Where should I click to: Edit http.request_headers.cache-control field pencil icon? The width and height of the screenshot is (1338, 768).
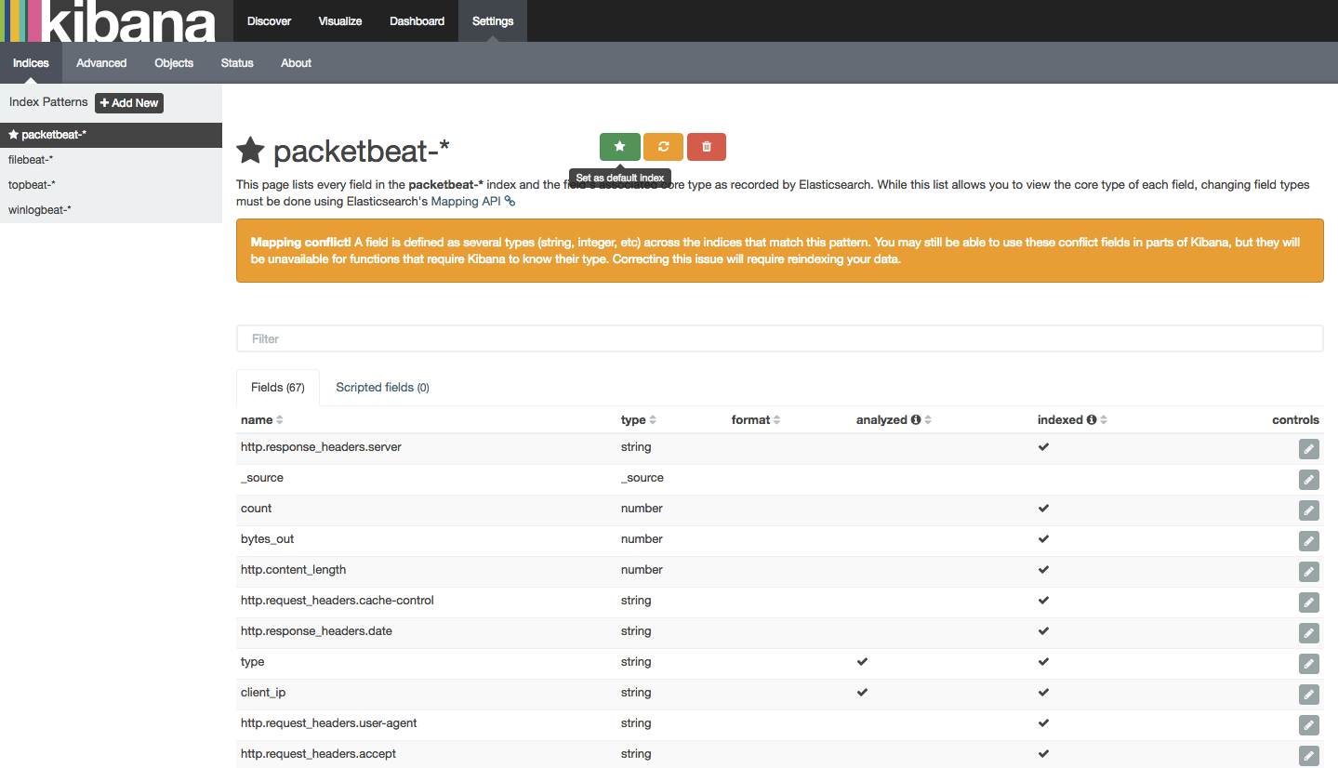click(1309, 603)
